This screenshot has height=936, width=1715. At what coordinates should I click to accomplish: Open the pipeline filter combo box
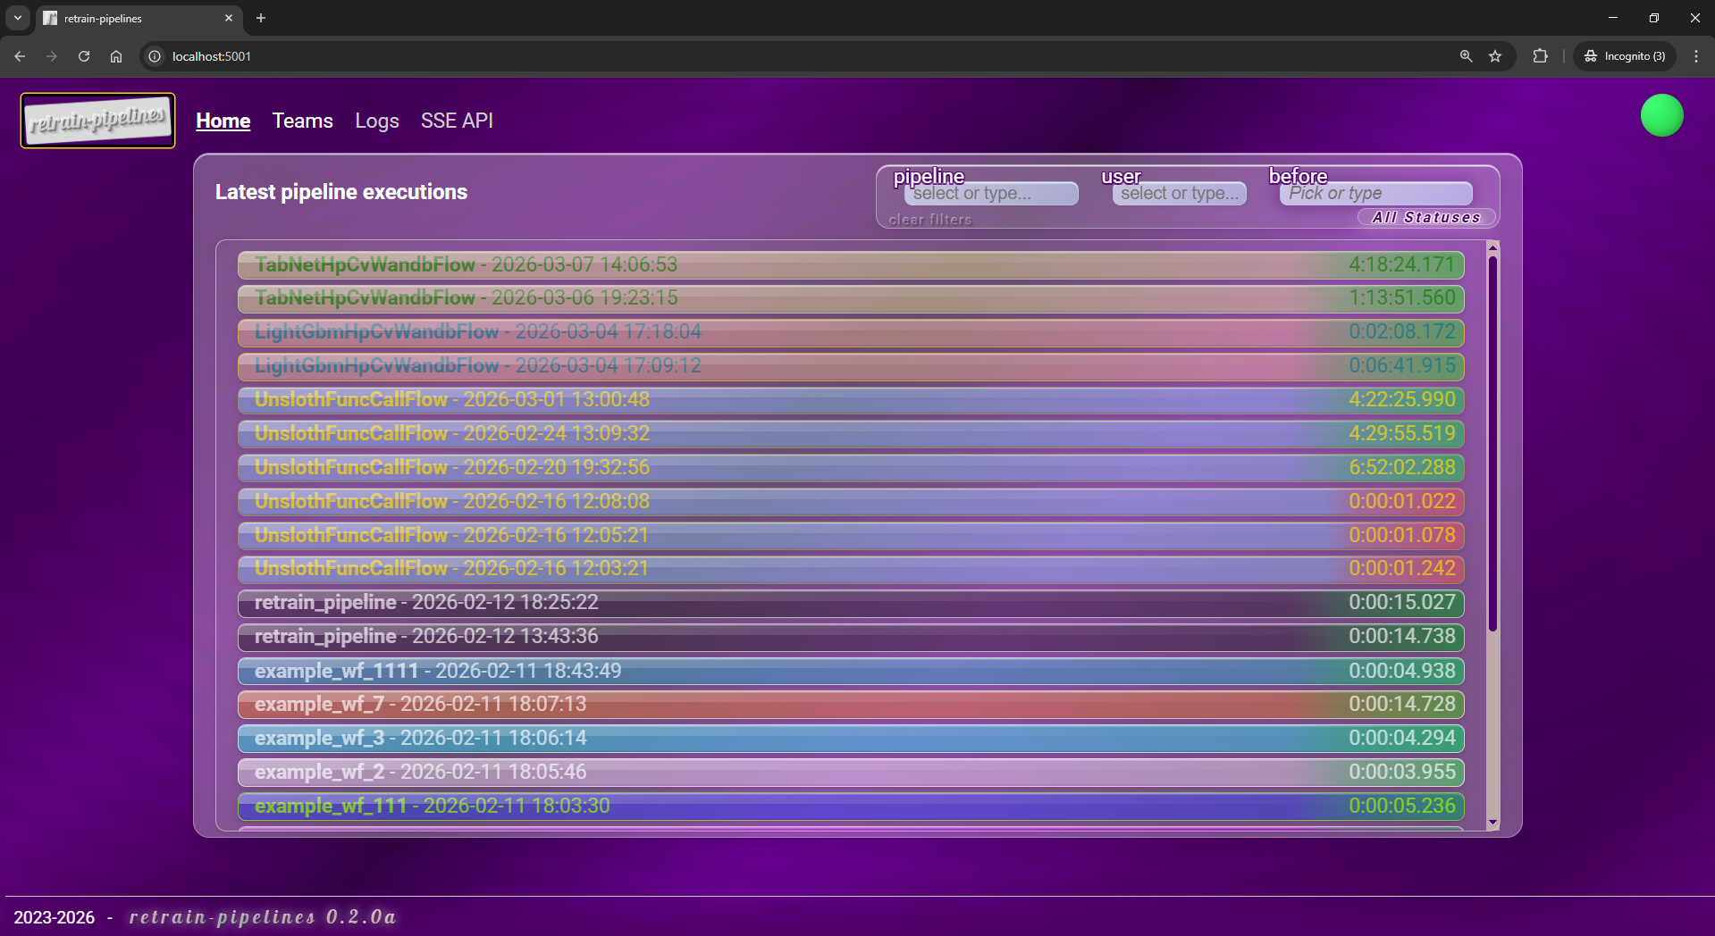pyautogui.click(x=991, y=193)
